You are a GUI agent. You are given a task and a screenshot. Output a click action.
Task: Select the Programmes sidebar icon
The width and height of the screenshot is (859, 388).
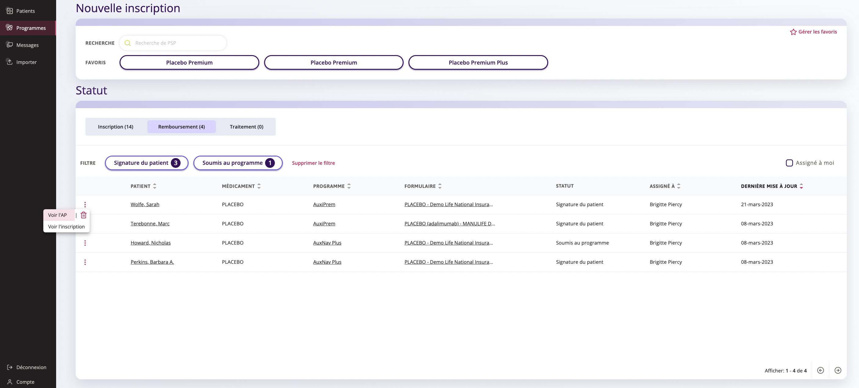[10, 28]
